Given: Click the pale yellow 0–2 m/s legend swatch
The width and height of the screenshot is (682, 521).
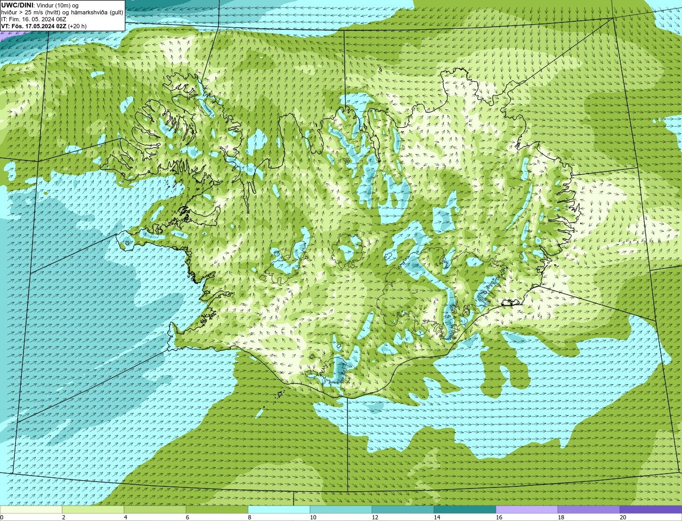Looking at the screenshot, I should point(31,509).
